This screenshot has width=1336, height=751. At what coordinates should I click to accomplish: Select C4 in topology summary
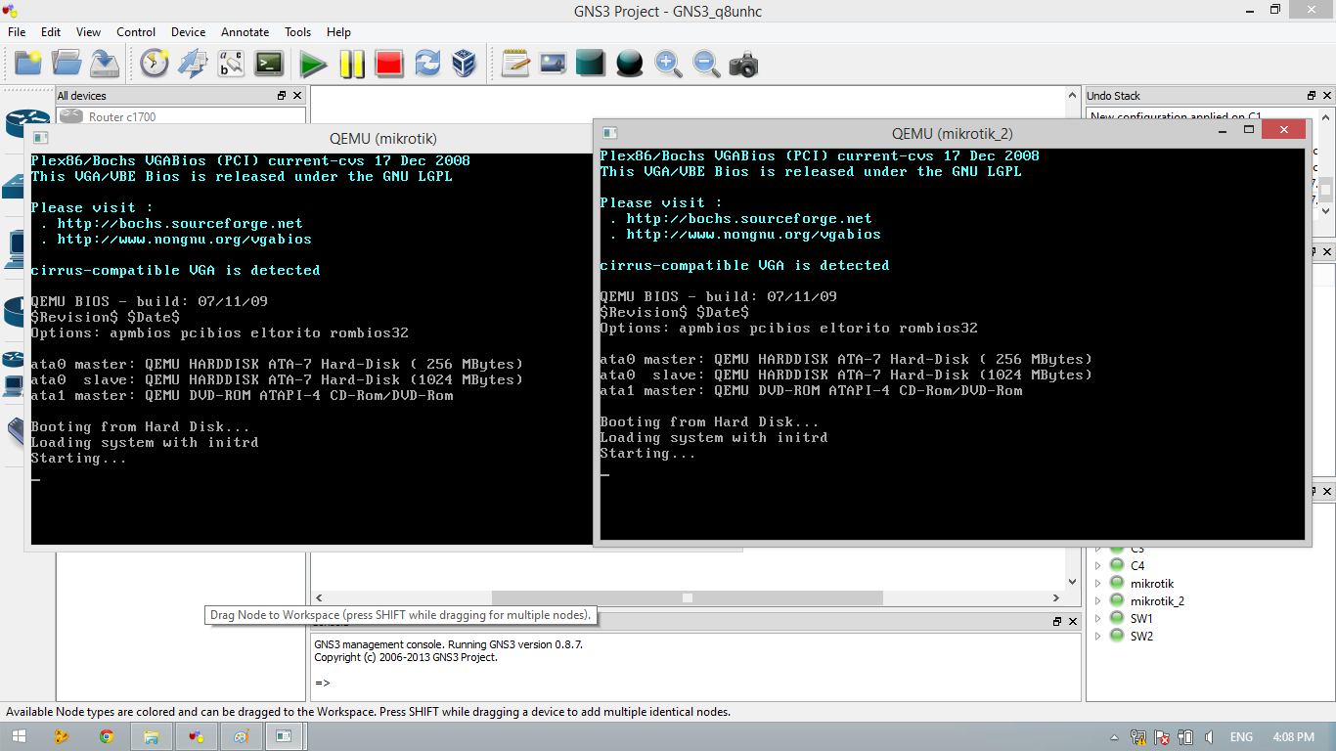pos(1137,565)
